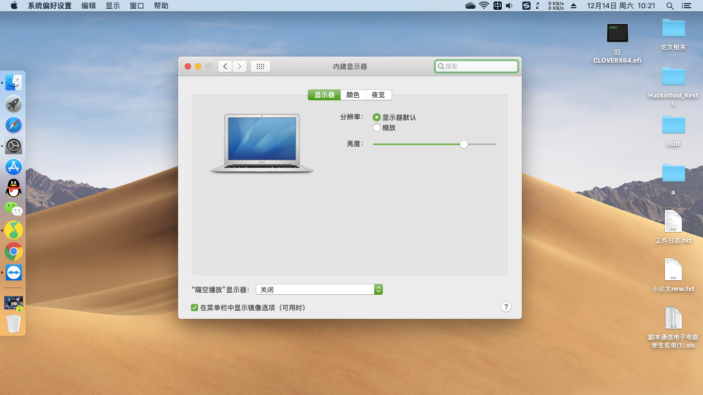Select the Hackintool_Kexts folder on desktop
703x395 pixels.
point(673,86)
